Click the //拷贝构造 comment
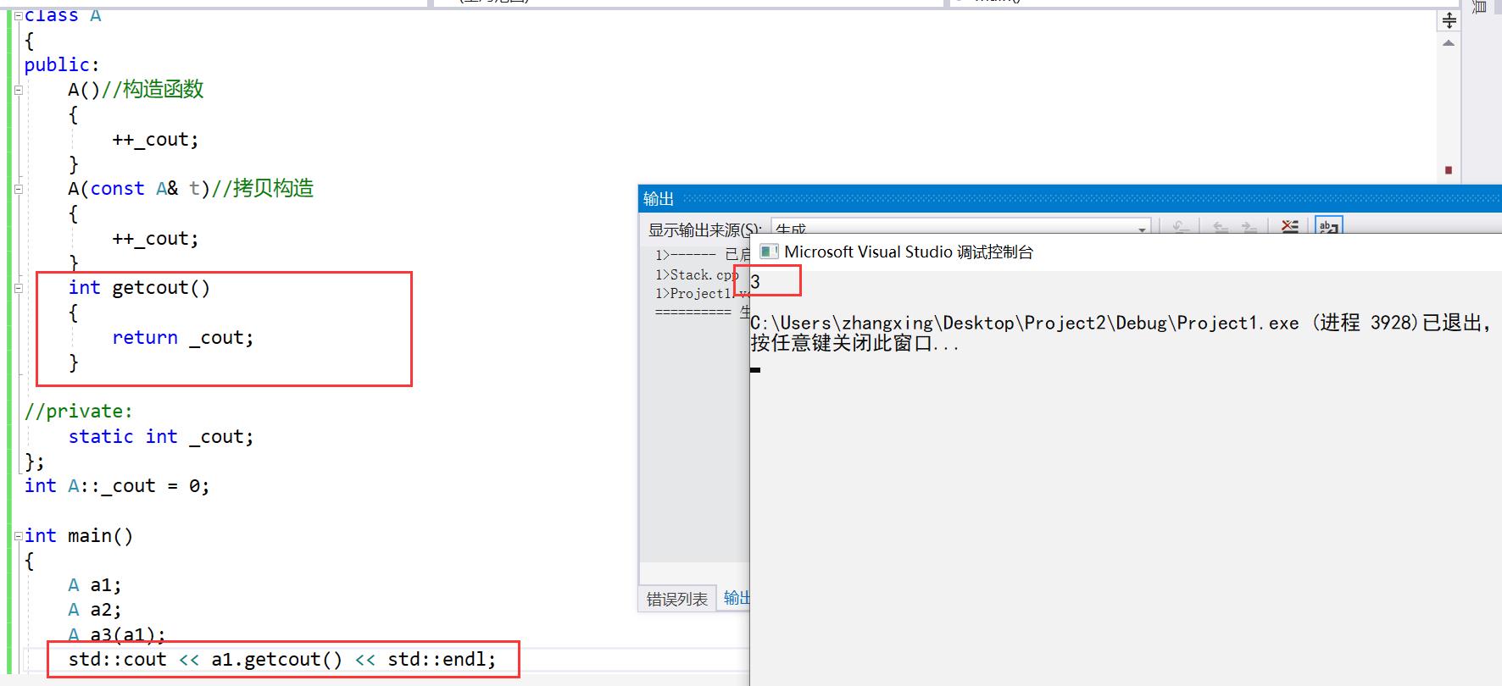Viewport: 1502px width, 686px height. [263, 189]
